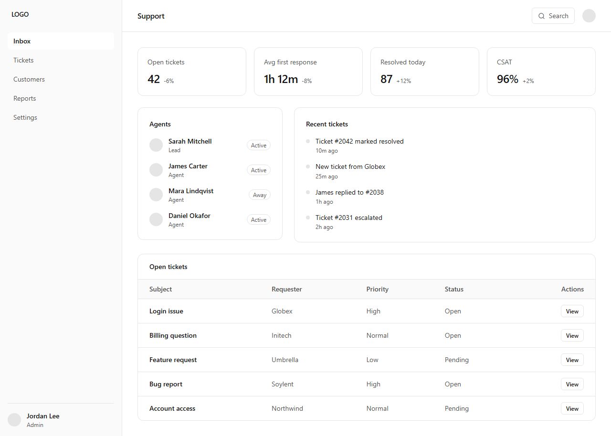611x436 pixels.
Task: Click the requester 'Globex' cell
Action: (x=282, y=311)
